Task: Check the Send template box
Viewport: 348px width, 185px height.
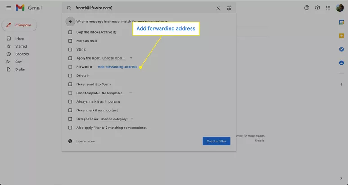Action: coord(70,93)
